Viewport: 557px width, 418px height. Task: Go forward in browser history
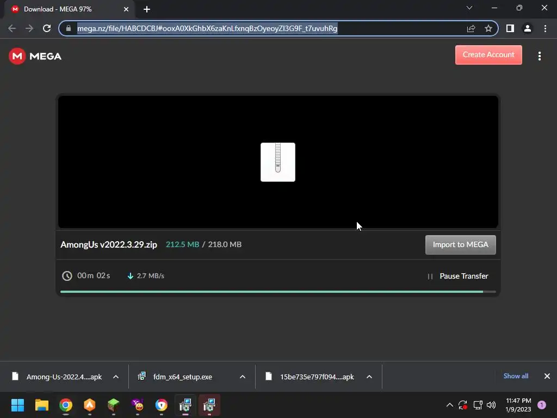pos(29,28)
